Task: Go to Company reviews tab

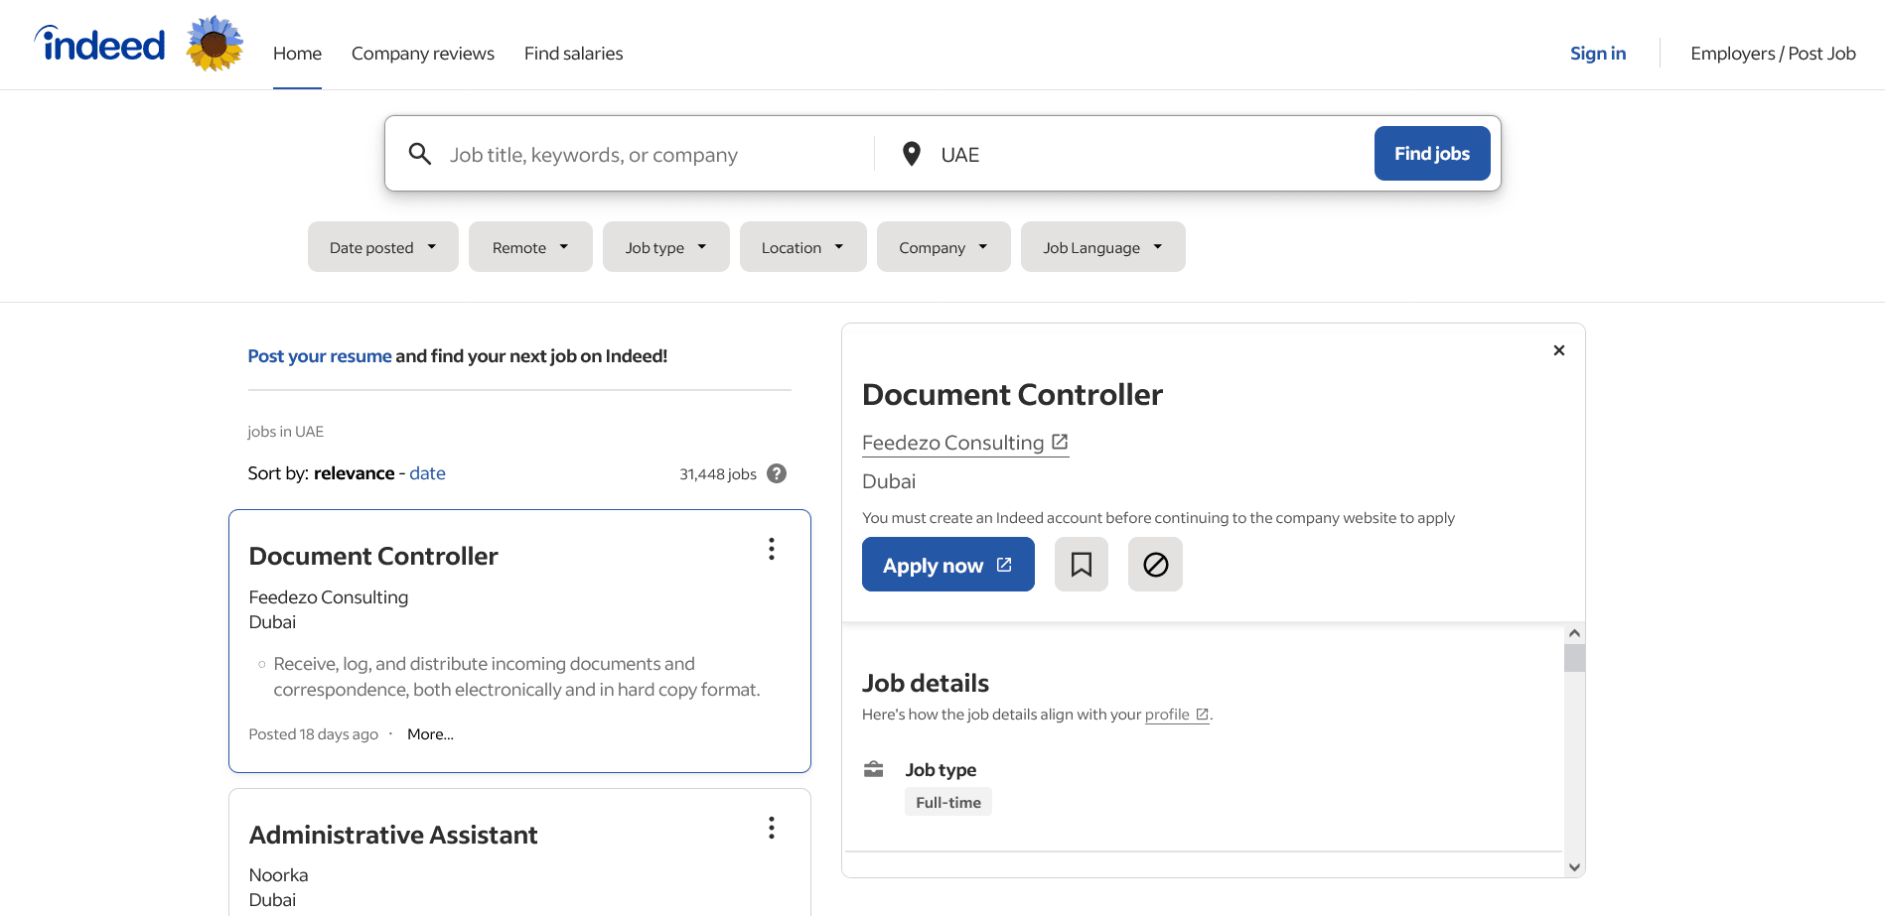Action: click(x=422, y=54)
